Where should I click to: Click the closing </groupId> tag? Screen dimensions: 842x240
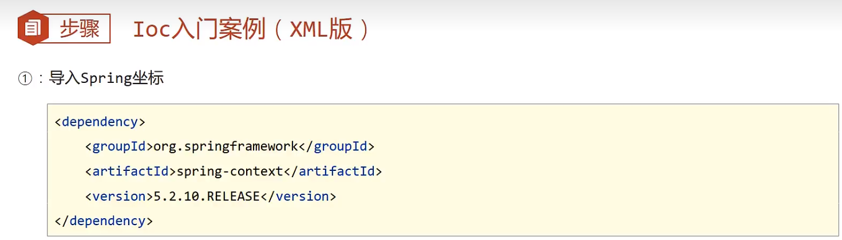click(336, 146)
